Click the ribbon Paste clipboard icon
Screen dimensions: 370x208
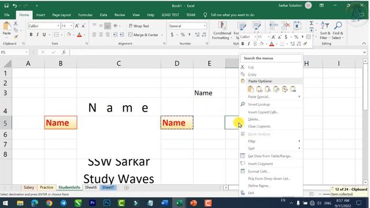pos(6,27)
